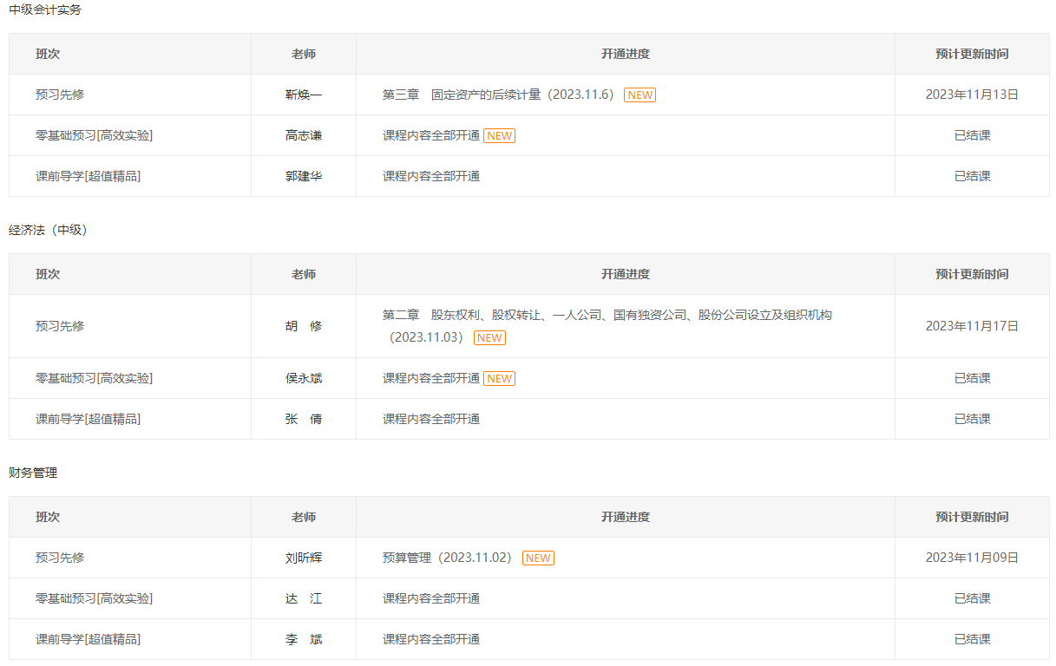Open 预算管理 (2023.11.02) lesson link
The width and height of the screenshot is (1056, 666).
[447, 558]
